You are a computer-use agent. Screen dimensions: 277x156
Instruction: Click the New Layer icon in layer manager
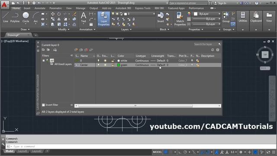pos(76,50)
